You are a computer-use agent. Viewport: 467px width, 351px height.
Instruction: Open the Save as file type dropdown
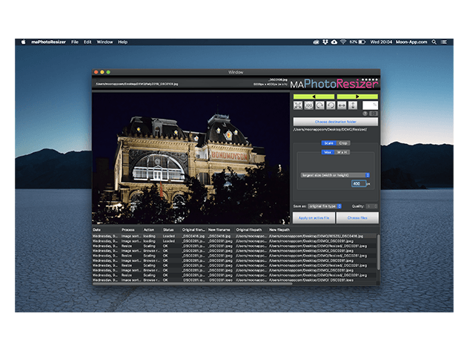click(325, 206)
